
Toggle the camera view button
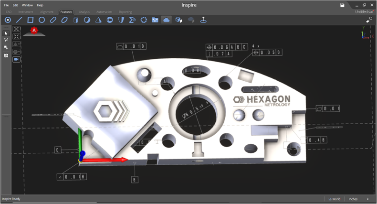coord(17,59)
